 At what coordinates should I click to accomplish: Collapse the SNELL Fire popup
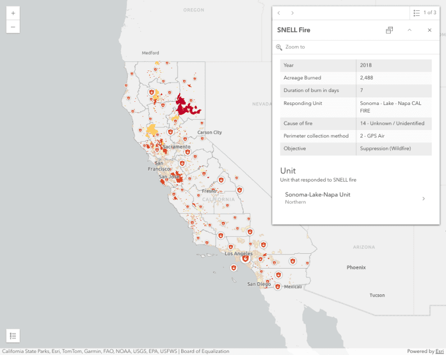[409, 30]
